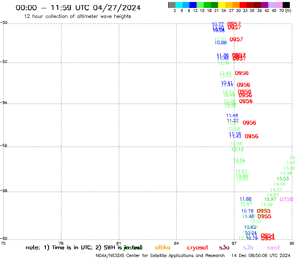Click the note 'Time is in UTC'
Image resolution: width=295 pixels, height=259 pixels.
[x=72, y=247]
